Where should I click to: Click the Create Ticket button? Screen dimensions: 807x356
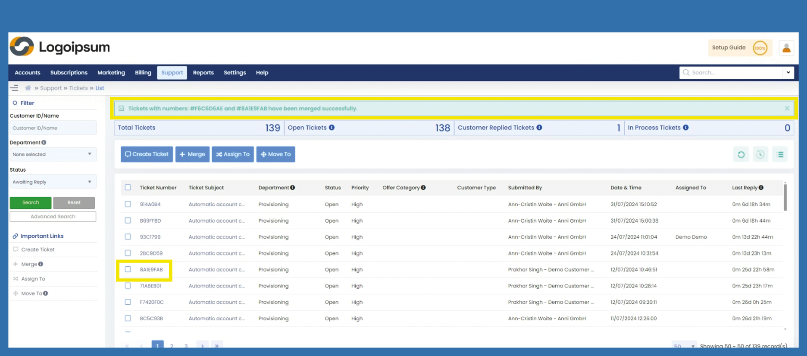pyautogui.click(x=146, y=154)
